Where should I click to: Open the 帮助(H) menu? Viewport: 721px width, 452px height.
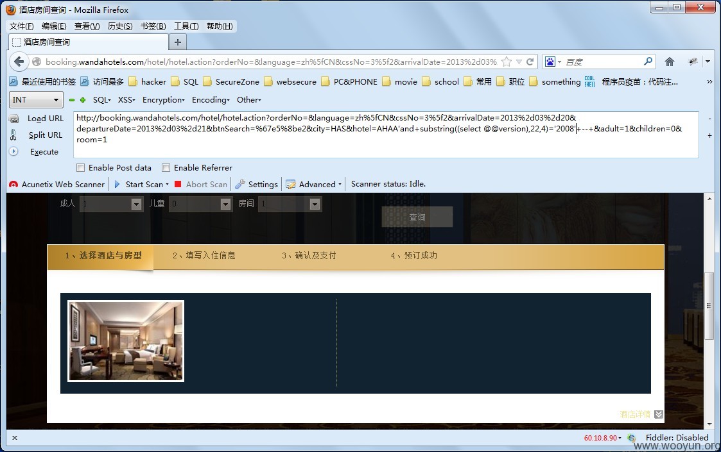220,26
